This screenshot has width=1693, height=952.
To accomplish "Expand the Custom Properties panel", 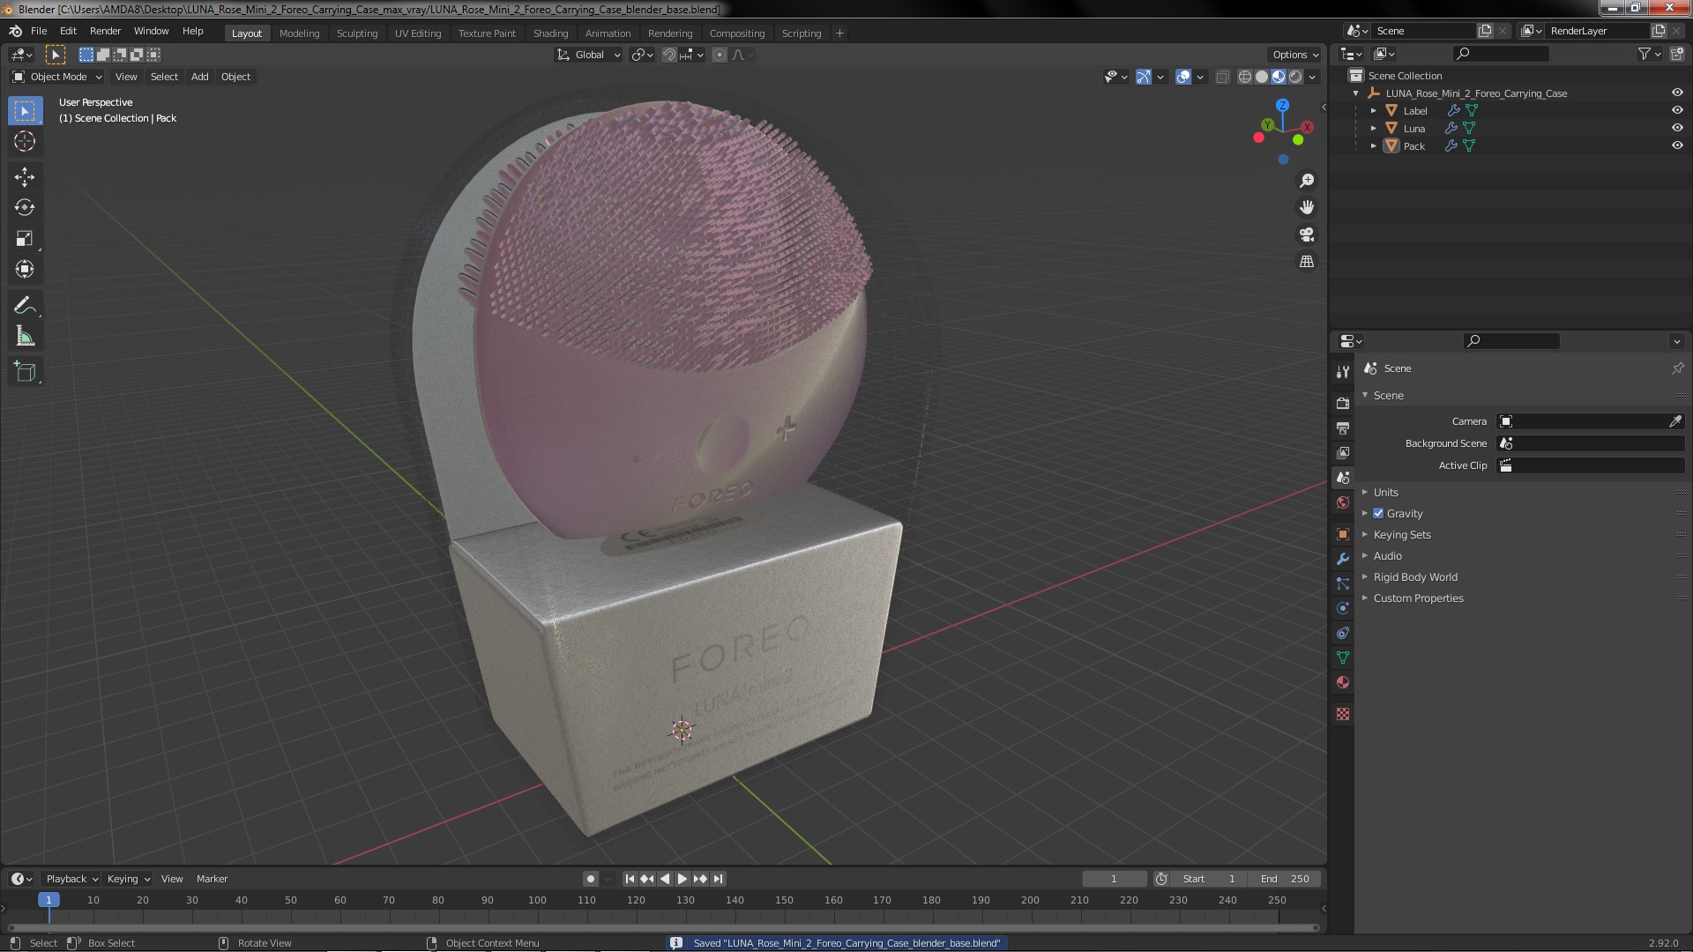I will click(x=1418, y=599).
